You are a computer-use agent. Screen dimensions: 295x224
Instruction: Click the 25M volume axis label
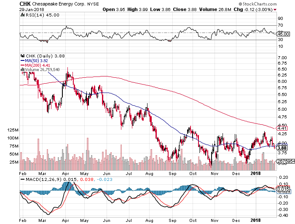click(x=14, y=162)
